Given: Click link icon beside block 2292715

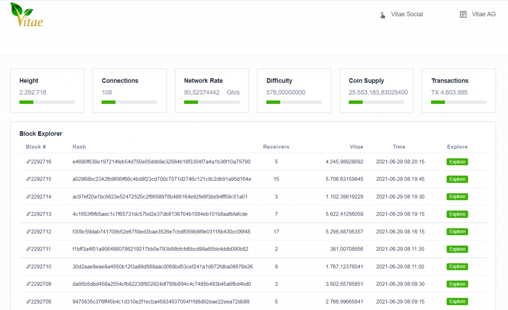Looking at the screenshot, I should point(28,179).
